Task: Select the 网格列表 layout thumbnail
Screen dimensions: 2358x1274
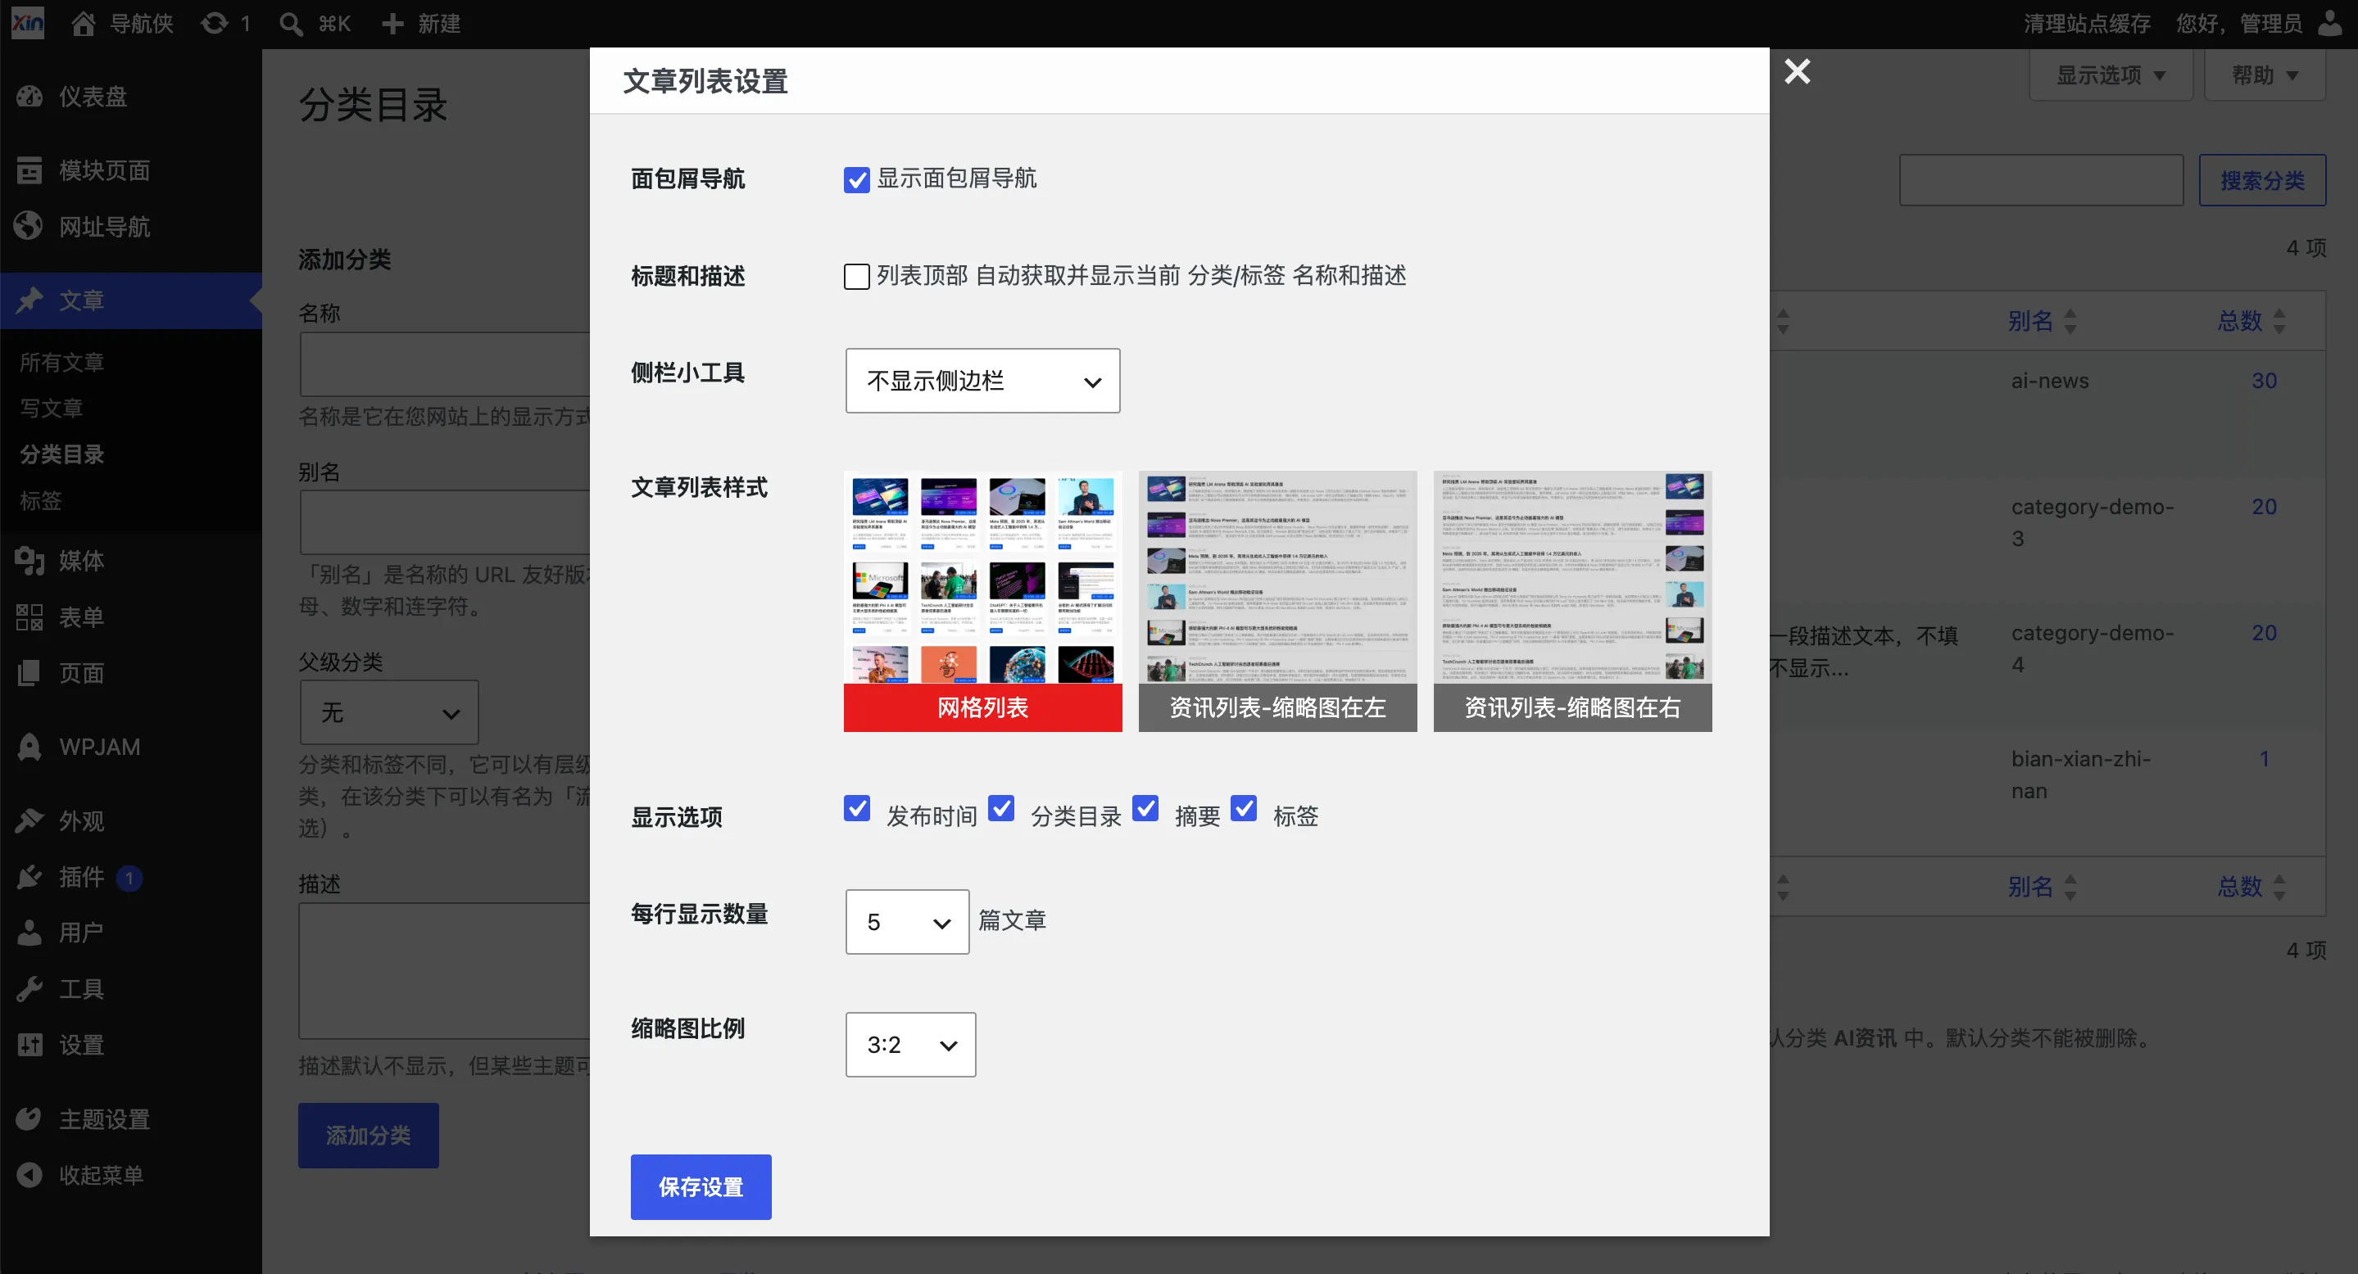Action: pyautogui.click(x=982, y=601)
